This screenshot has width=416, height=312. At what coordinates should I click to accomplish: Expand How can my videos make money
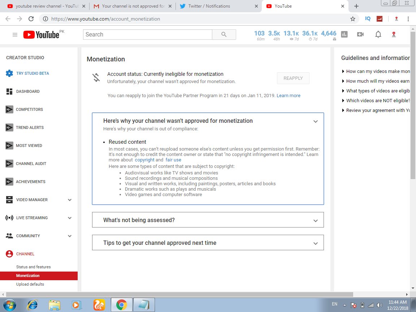click(376, 71)
